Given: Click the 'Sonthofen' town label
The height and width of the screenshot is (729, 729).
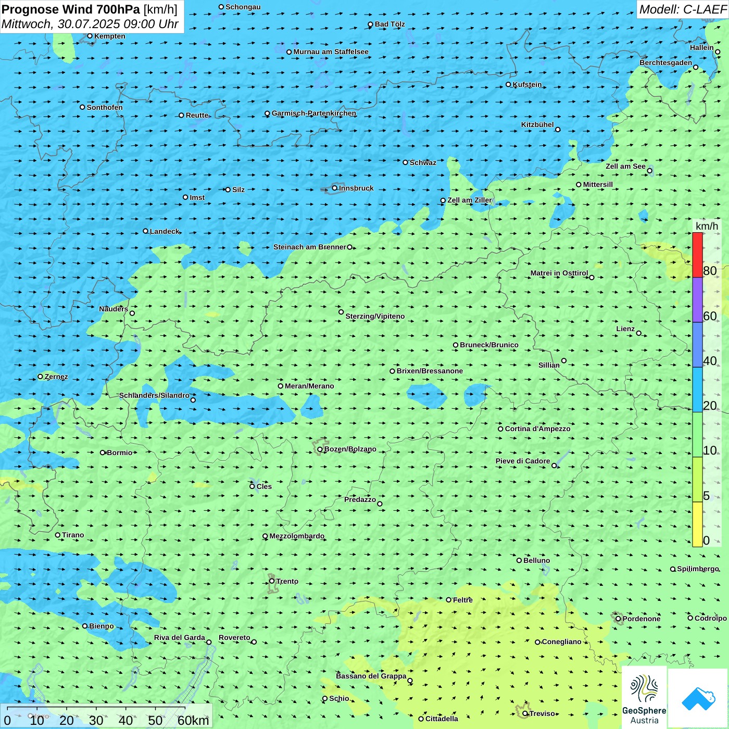Looking at the screenshot, I should tap(105, 107).
